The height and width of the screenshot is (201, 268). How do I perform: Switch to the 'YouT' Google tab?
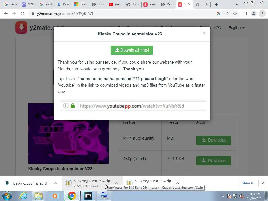46,4
